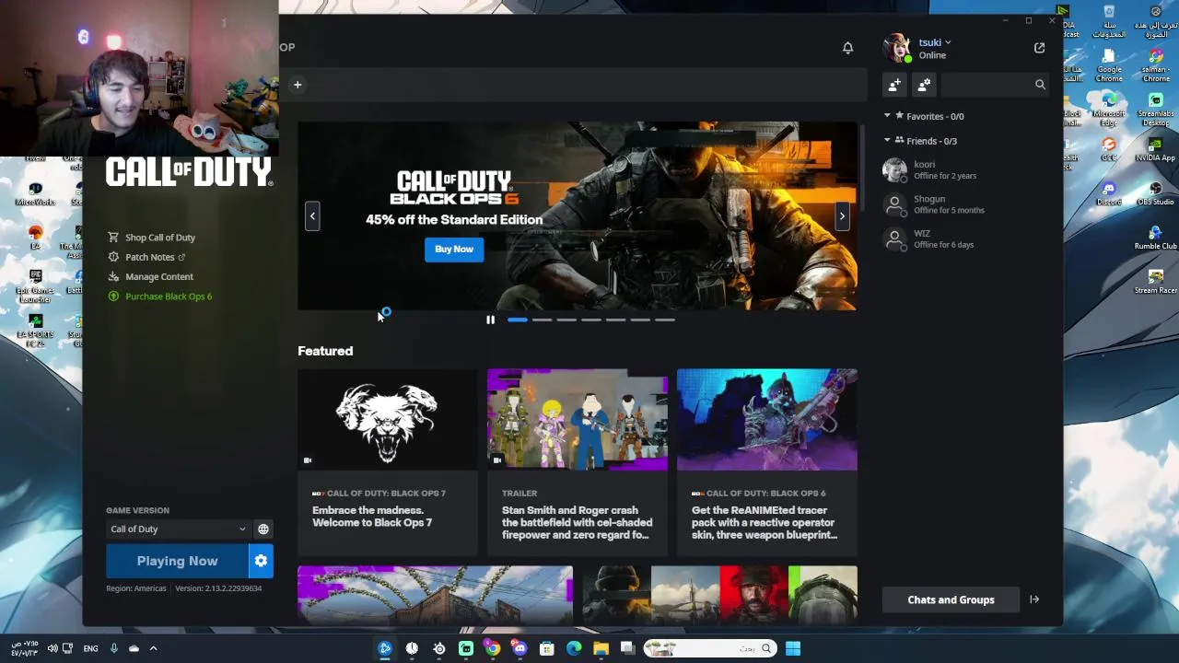Screen dimensions: 1179x663
Task: Open Discord desktop shortcut
Action: [1109, 193]
